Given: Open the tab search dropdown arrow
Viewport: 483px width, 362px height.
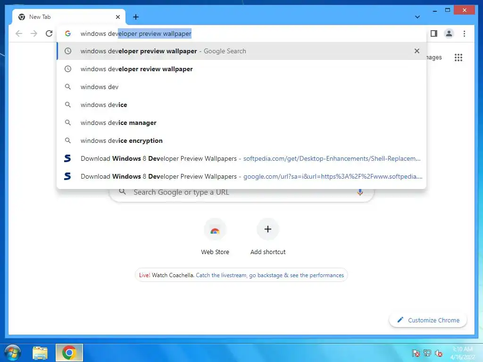Looking at the screenshot, I should pyautogui.click(x=417, y=17).
